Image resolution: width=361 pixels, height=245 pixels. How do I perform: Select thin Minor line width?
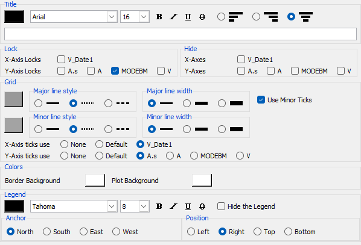click(x=152, y=129)
